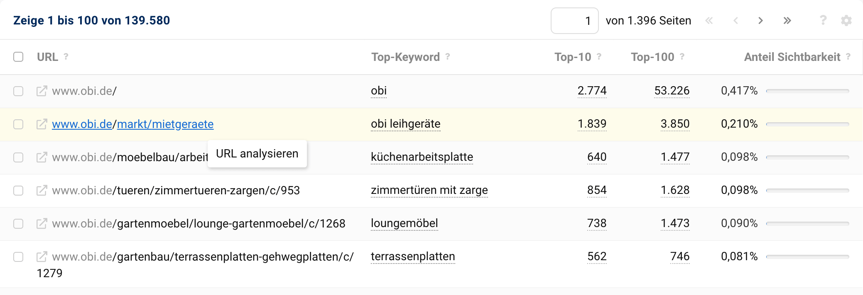Click the table settings gear icon

(x=846, y=20)
